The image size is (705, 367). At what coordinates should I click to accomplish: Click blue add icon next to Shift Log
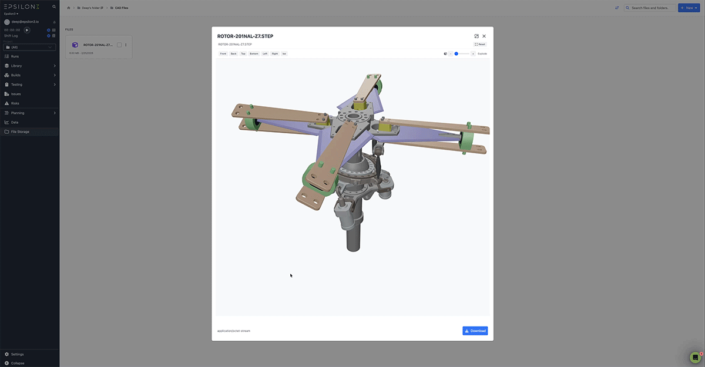click(x=48, y=36)
